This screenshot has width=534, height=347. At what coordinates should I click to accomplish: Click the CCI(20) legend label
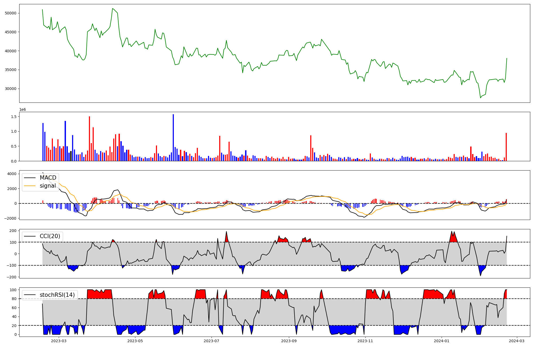[50, 236]
